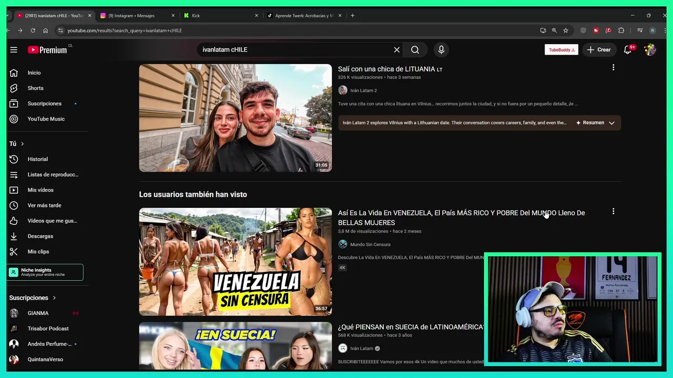Screen dimensions: 673x378
Task: Open the YouTube hamburger guide menu
Action: (x=14, y=50)
